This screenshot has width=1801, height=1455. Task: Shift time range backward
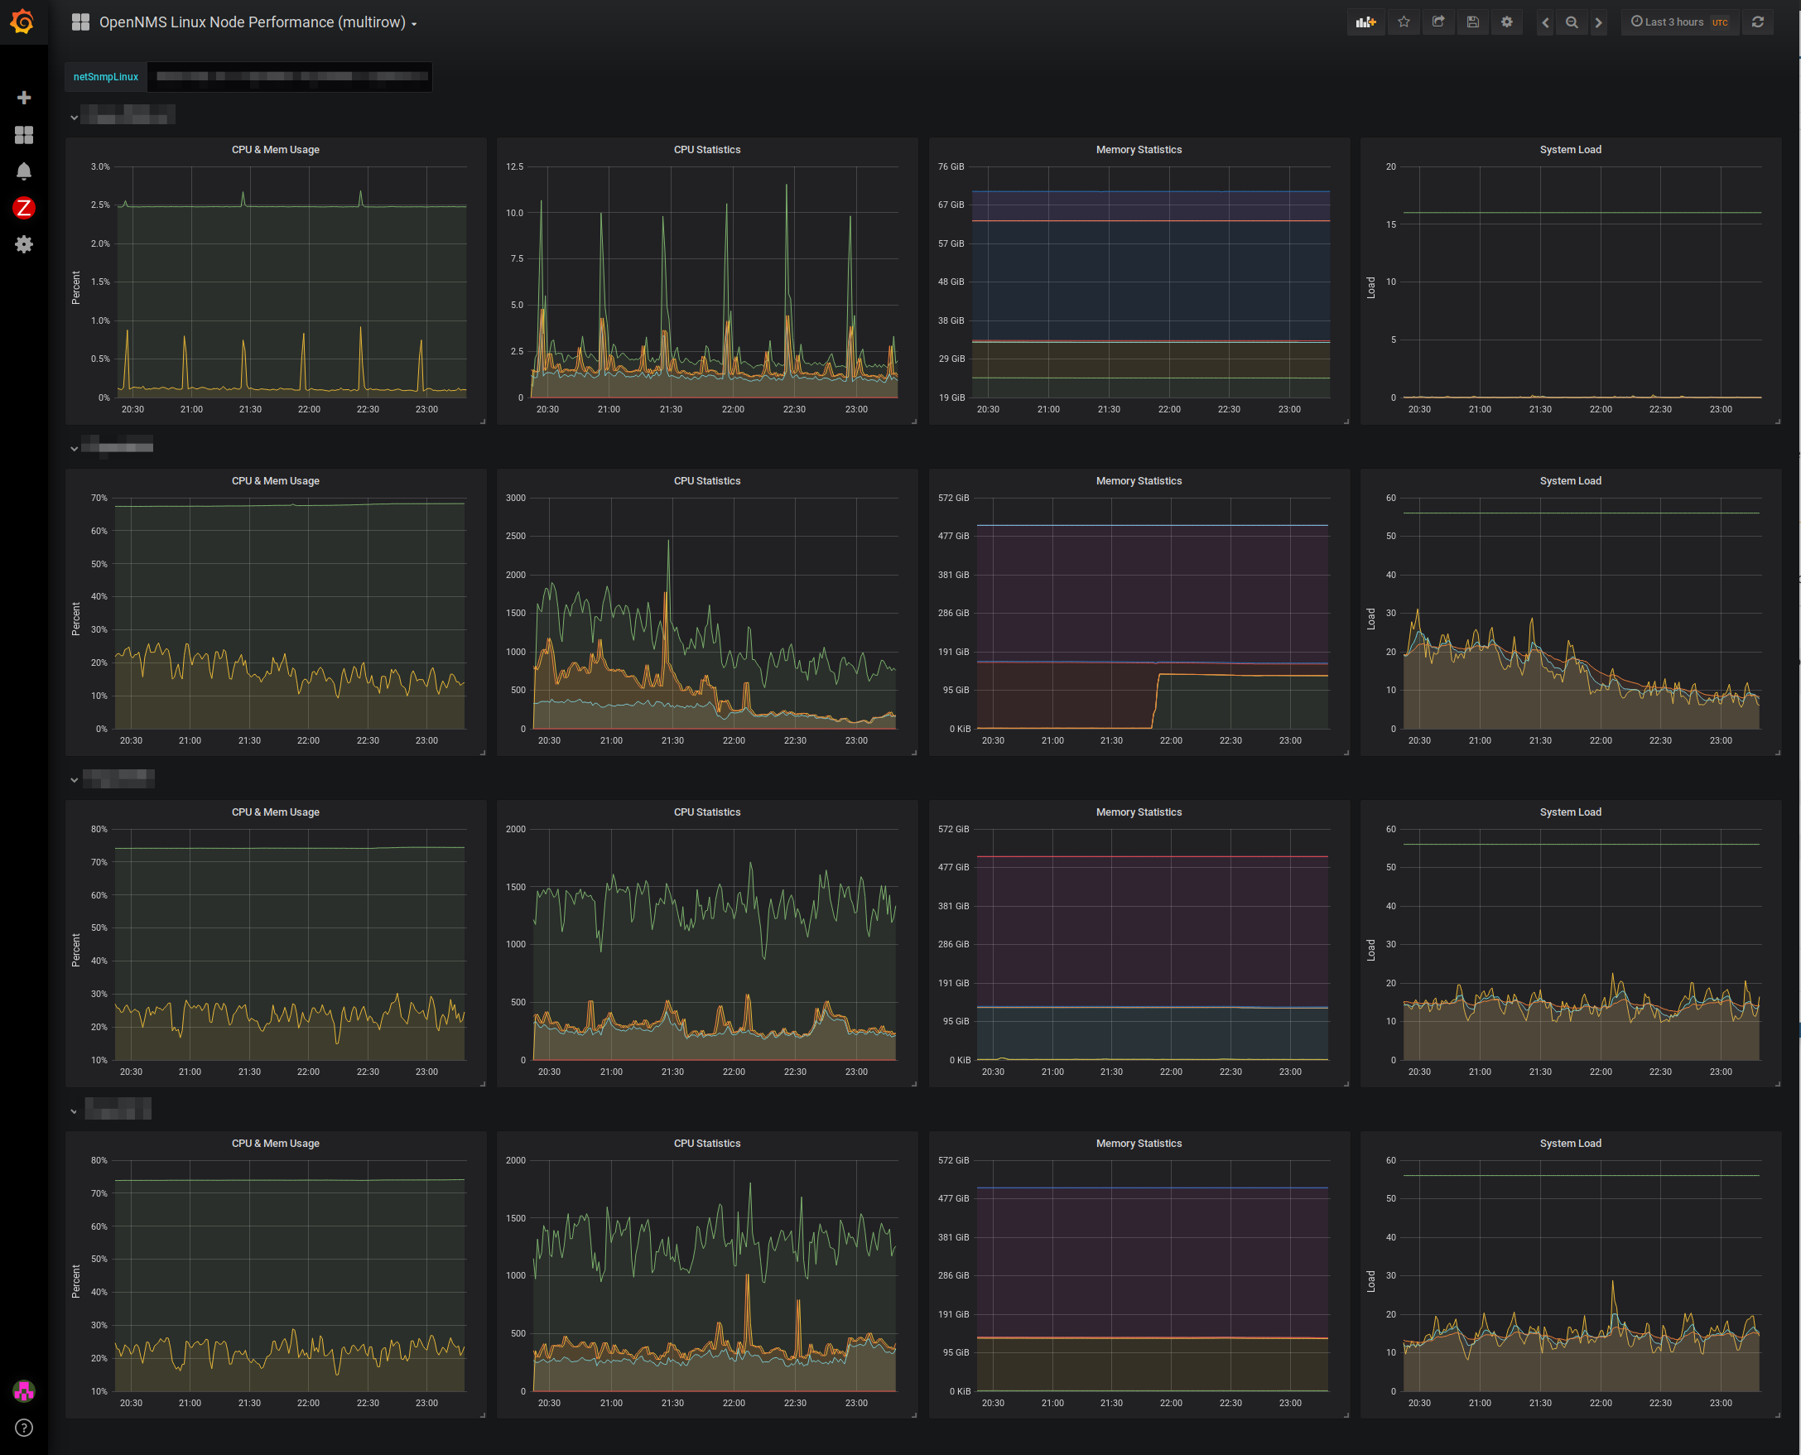point(1544,22)
